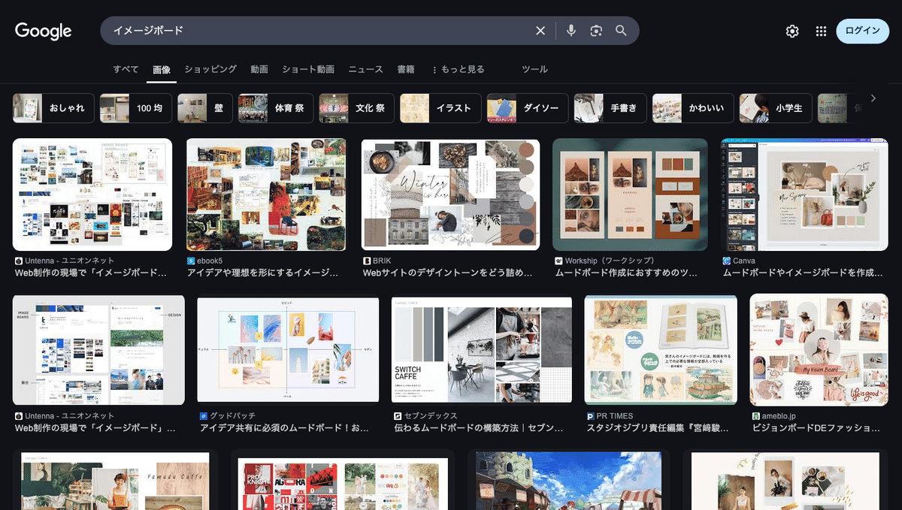Viewport: 902px width, 510px height.
Task: Click the Google logo to return home
Action: click(x=43, y=31)
